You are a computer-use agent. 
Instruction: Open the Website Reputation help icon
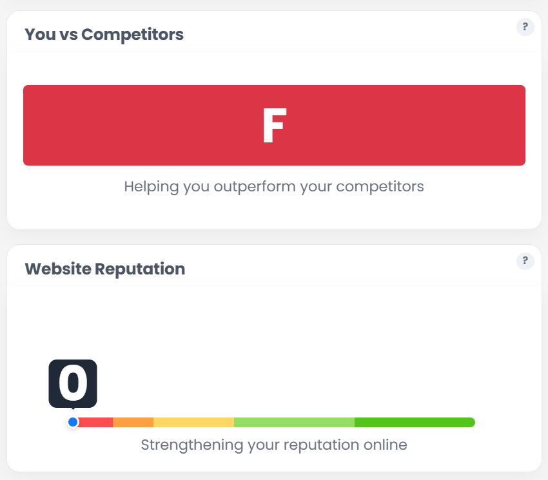525,261
